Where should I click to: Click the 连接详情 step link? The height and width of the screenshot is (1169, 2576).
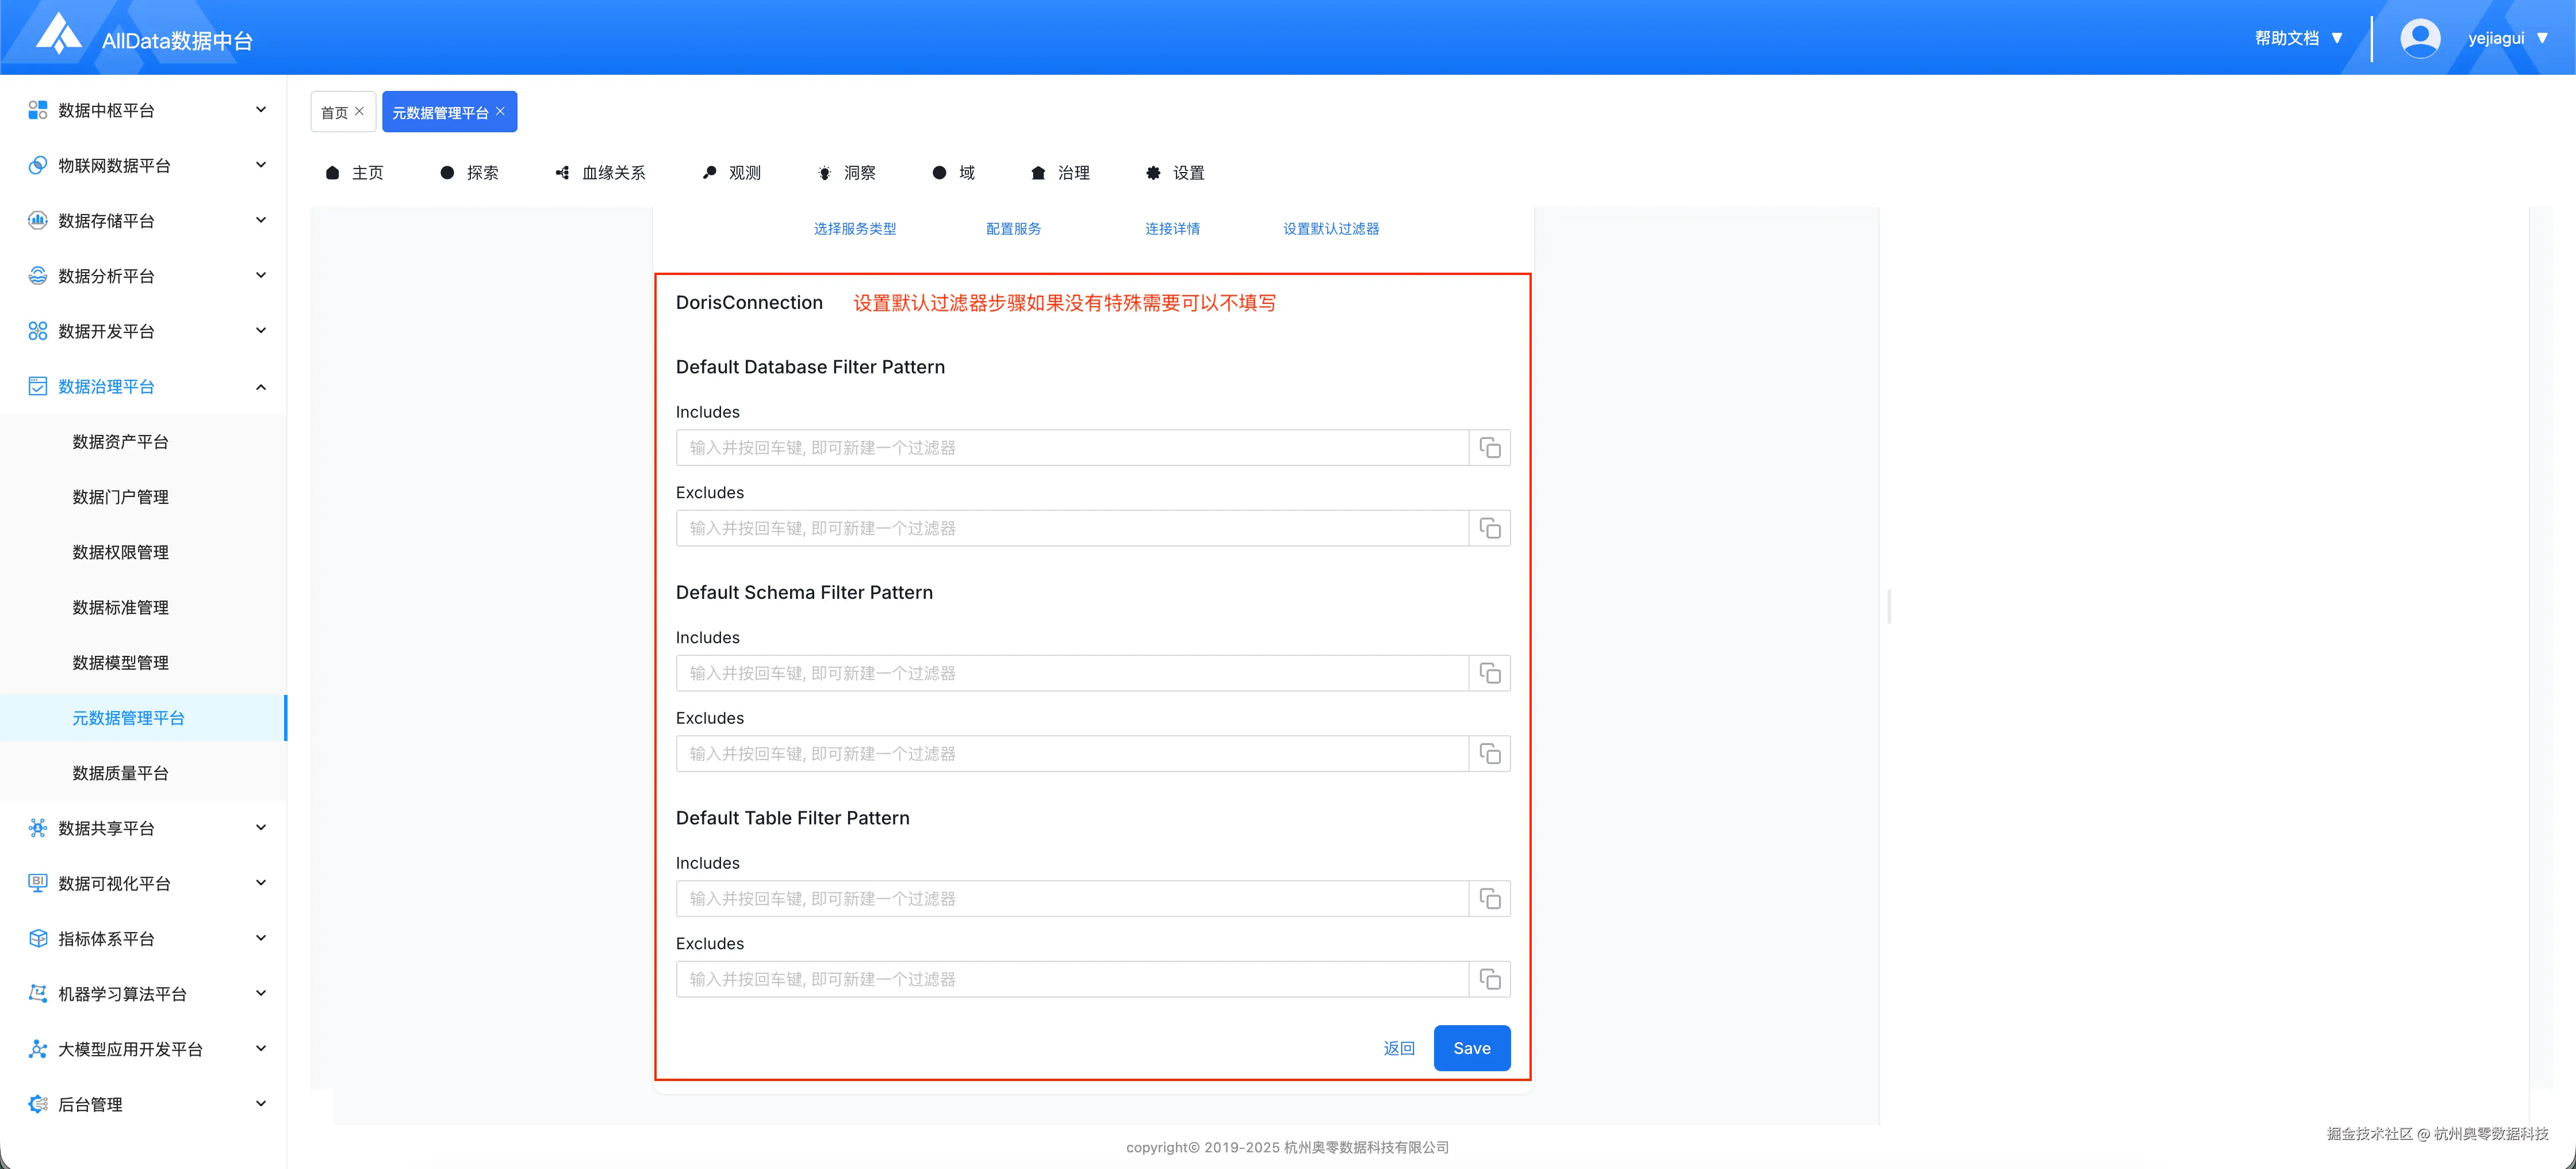pos(1172,229)
